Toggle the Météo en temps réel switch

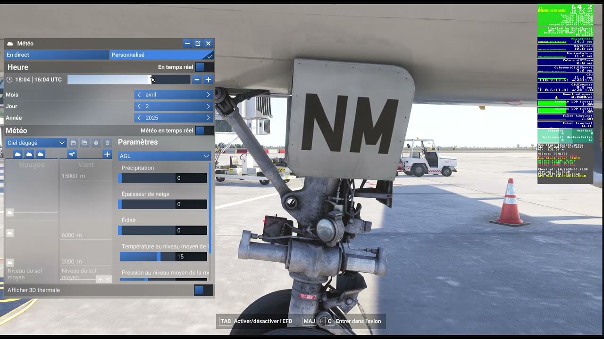204,130
